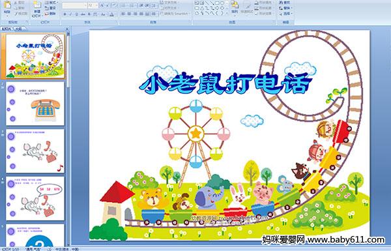This screenshot has height=251, width=391.
Task: Toggle Bold formatting
Action: (x=65, y=14)
